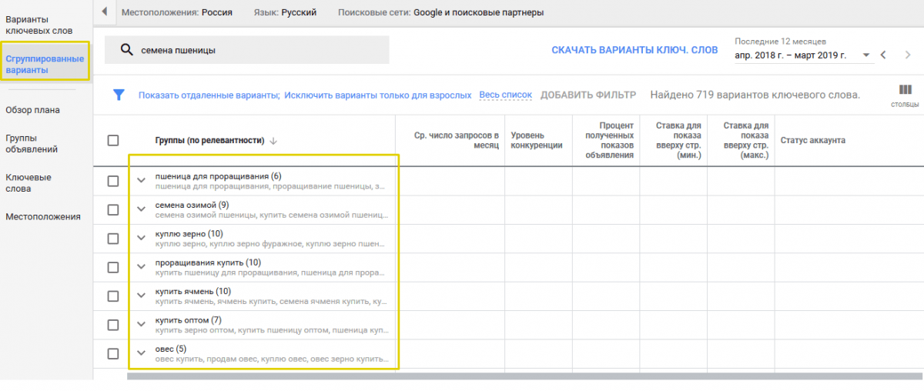Expand the семена озимой group
Viewport: 924px width, 391px height.
141,209
